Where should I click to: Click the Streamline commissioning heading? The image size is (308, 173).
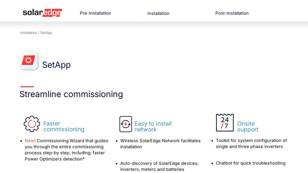point(71,94)
